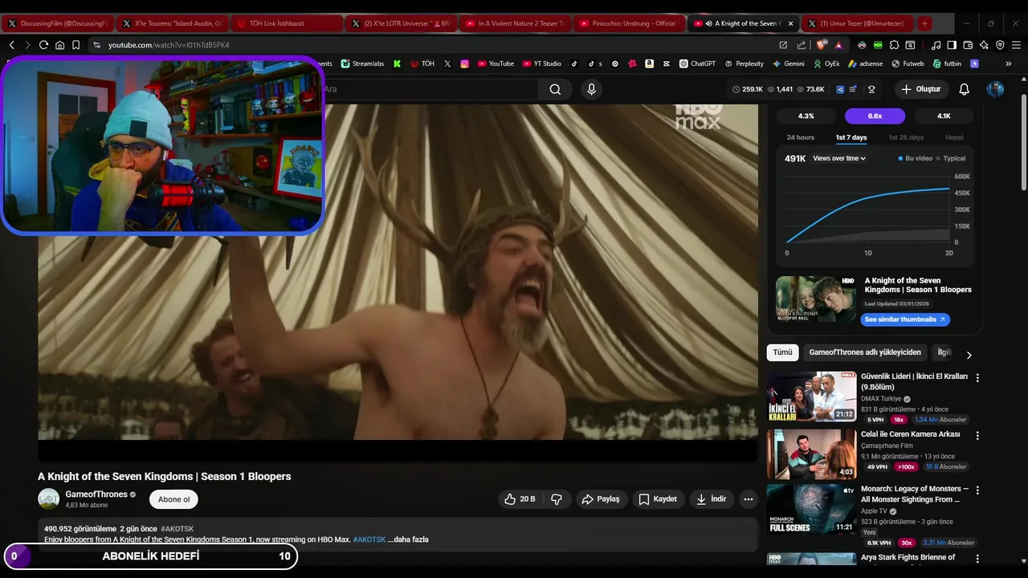Like the video with thumbs up

tap(519, 499)
